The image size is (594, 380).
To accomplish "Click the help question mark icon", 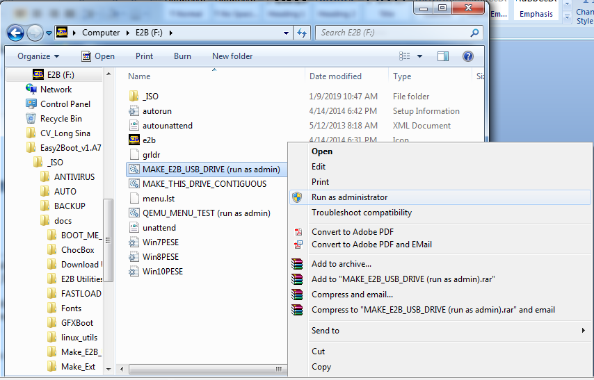I will (468, 56).
